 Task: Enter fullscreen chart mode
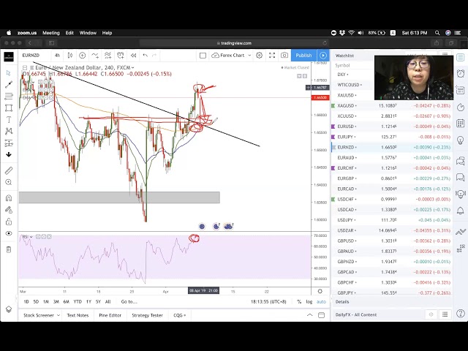click(x=272, y=56)
